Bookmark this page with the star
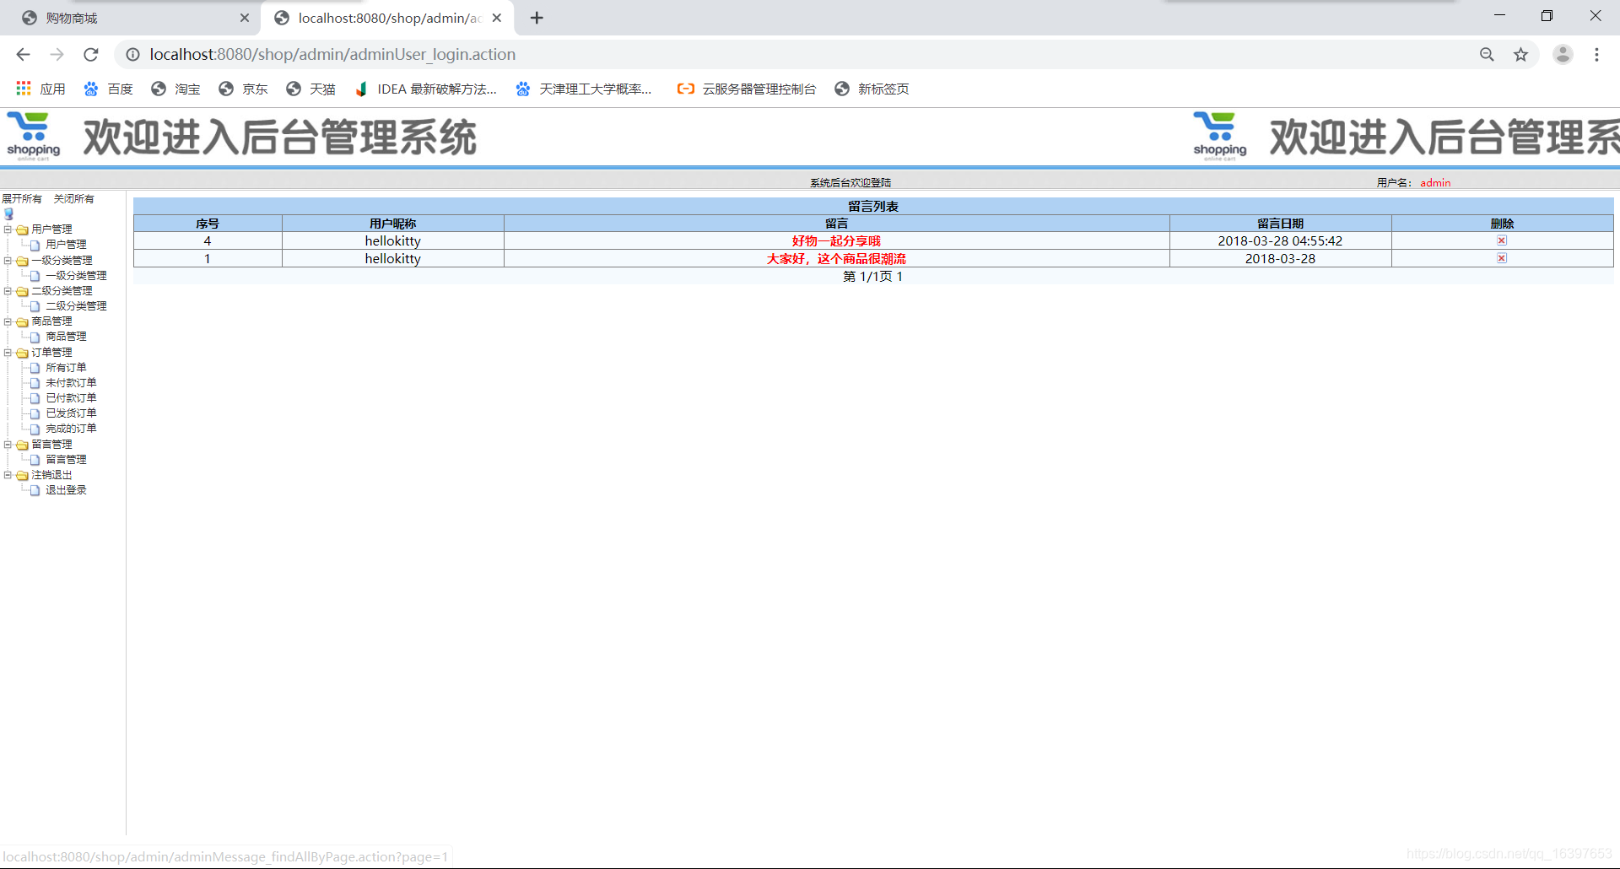Screen dimensions: 1620x869 [x=1520, y=54]
